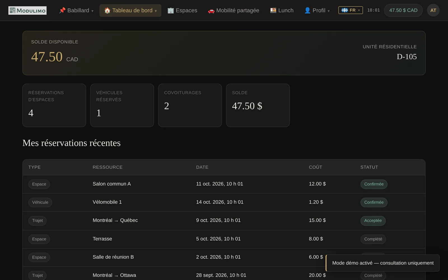This screenshot has height=280, width=448.
Task: Click the lunch box icon
Action: (273, 10)
